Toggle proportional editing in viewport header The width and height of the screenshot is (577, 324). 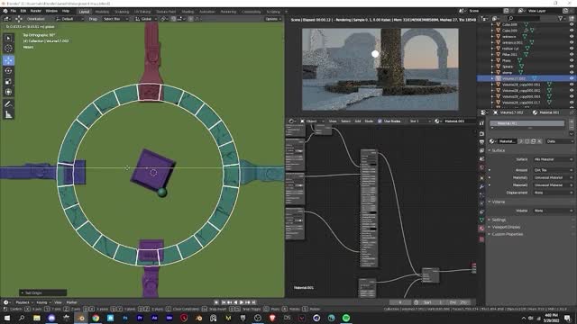pos(190,19)
